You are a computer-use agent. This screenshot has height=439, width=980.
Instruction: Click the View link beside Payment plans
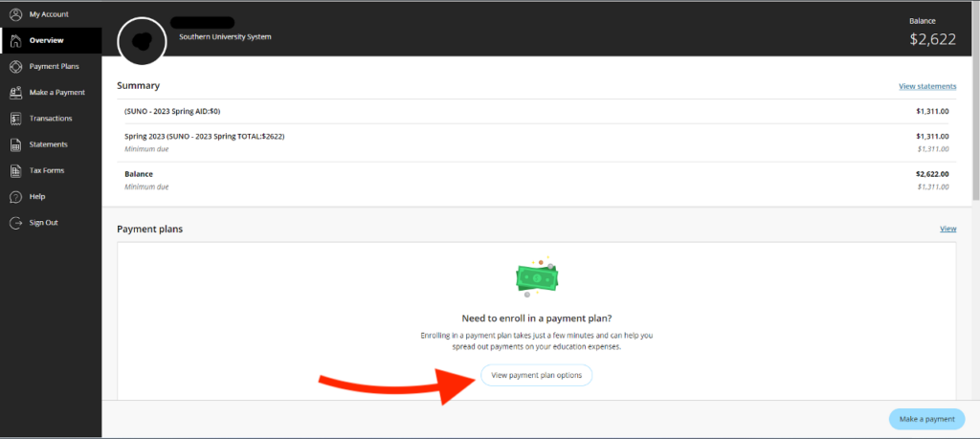948,229
